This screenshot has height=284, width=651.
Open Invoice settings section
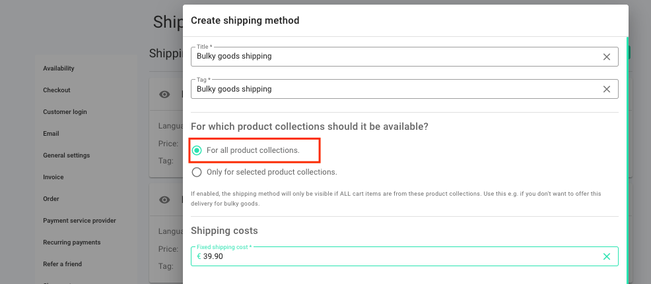[53, 177]
